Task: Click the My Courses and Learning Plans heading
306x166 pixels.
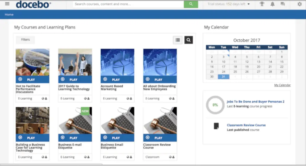Action: coord(45,27)
